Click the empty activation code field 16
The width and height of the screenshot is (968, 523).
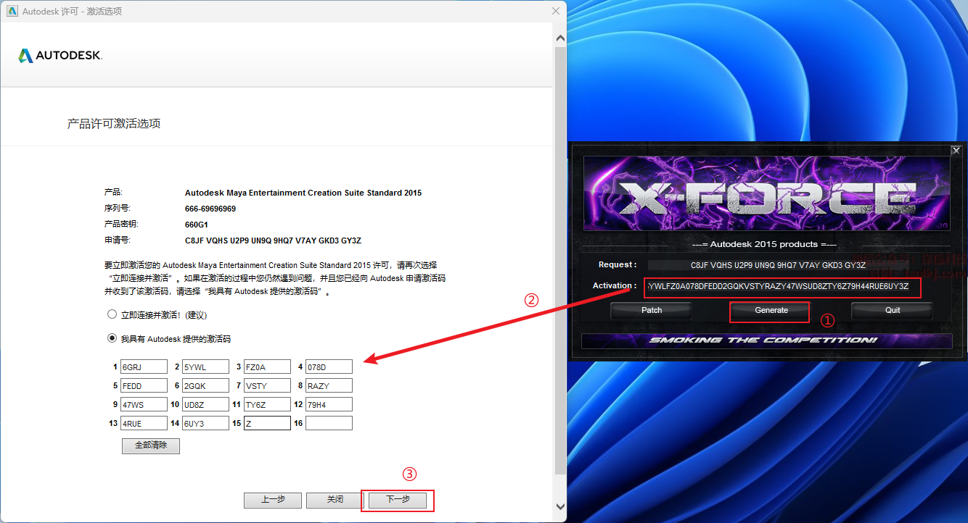(x=329, y=423)
